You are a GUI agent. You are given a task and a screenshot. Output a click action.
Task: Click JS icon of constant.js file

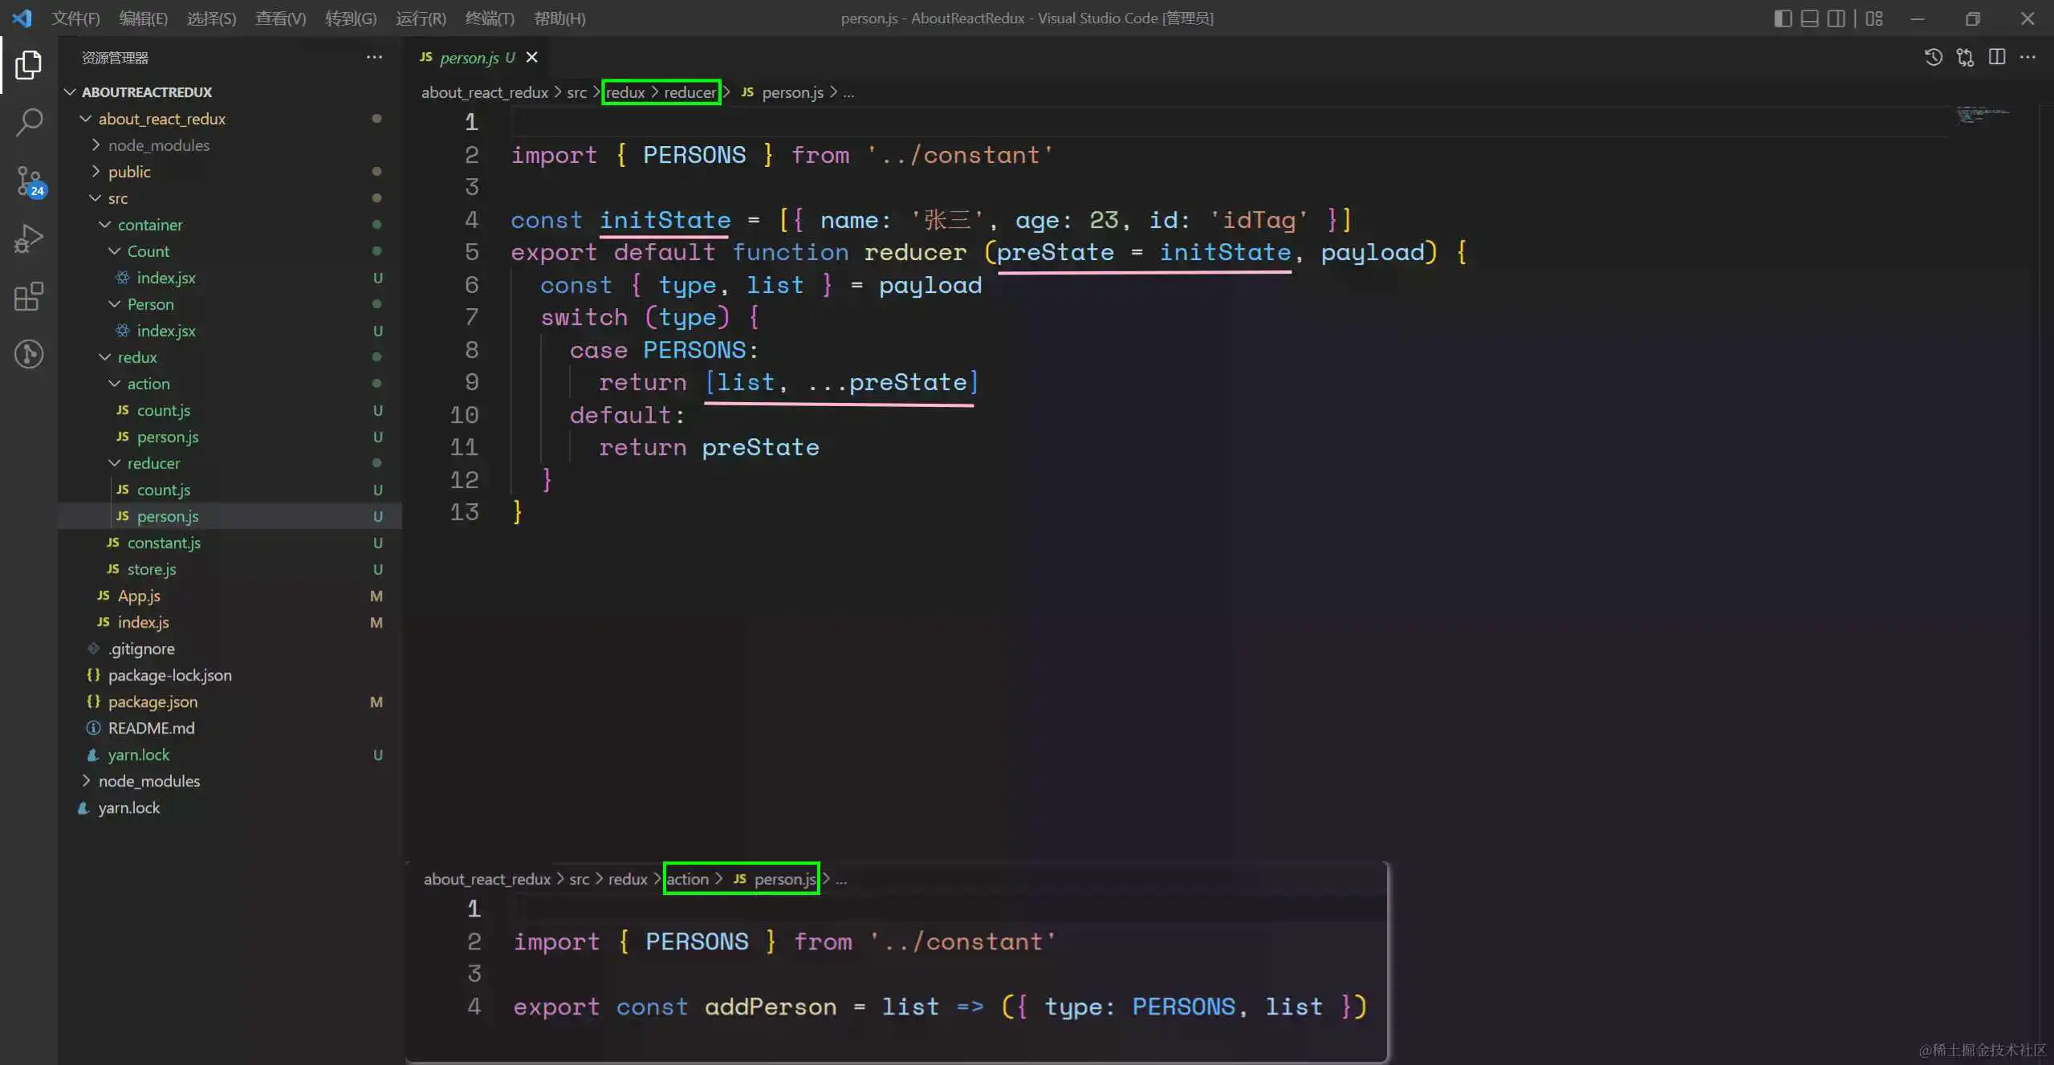[113, 543]
